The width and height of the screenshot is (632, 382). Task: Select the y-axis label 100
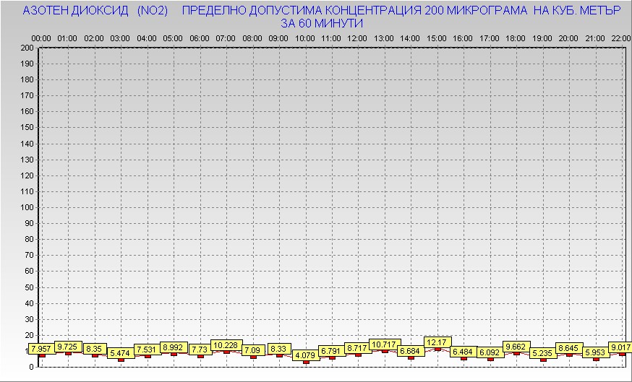point(27,207)
